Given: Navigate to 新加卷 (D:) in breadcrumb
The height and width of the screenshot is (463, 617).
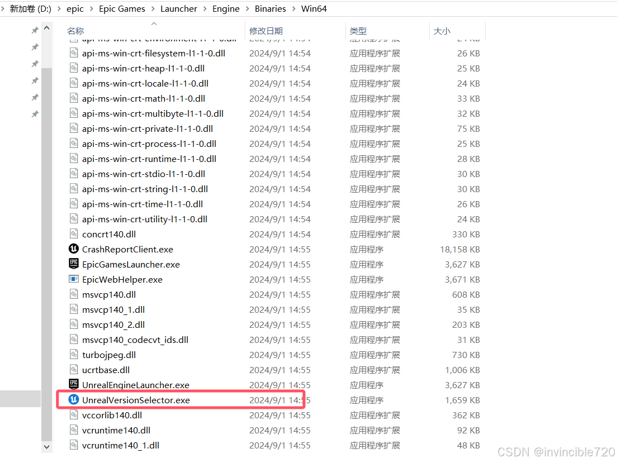Looking at the screenshot, I should click(30, 8).
